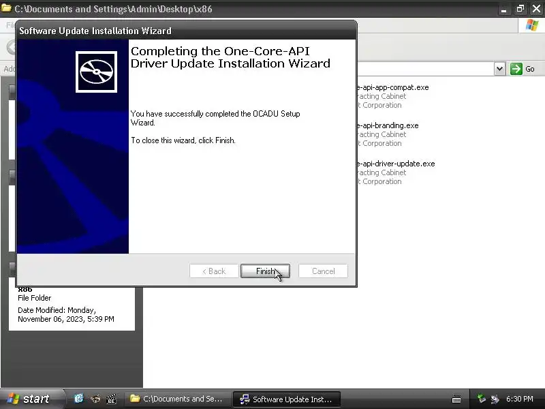
Task: Open the Explorer address bar dropdown
Action: pos(499,69)
